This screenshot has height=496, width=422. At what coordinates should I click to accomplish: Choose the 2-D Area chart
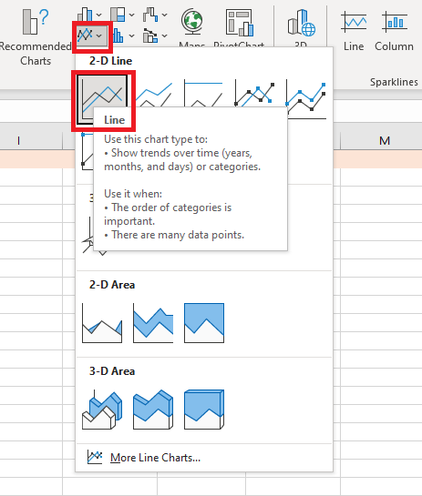point(102,323)
